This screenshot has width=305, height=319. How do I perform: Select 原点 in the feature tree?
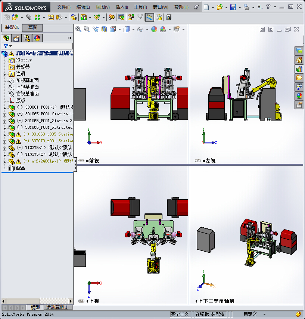click(x=21, y=100)
